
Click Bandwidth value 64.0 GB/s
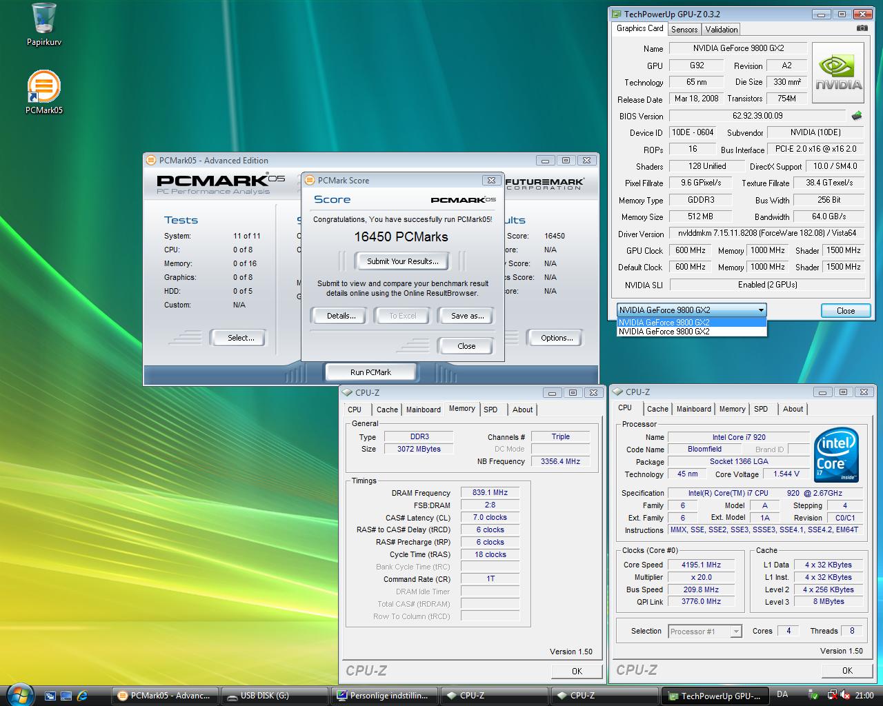click(829, 216)
